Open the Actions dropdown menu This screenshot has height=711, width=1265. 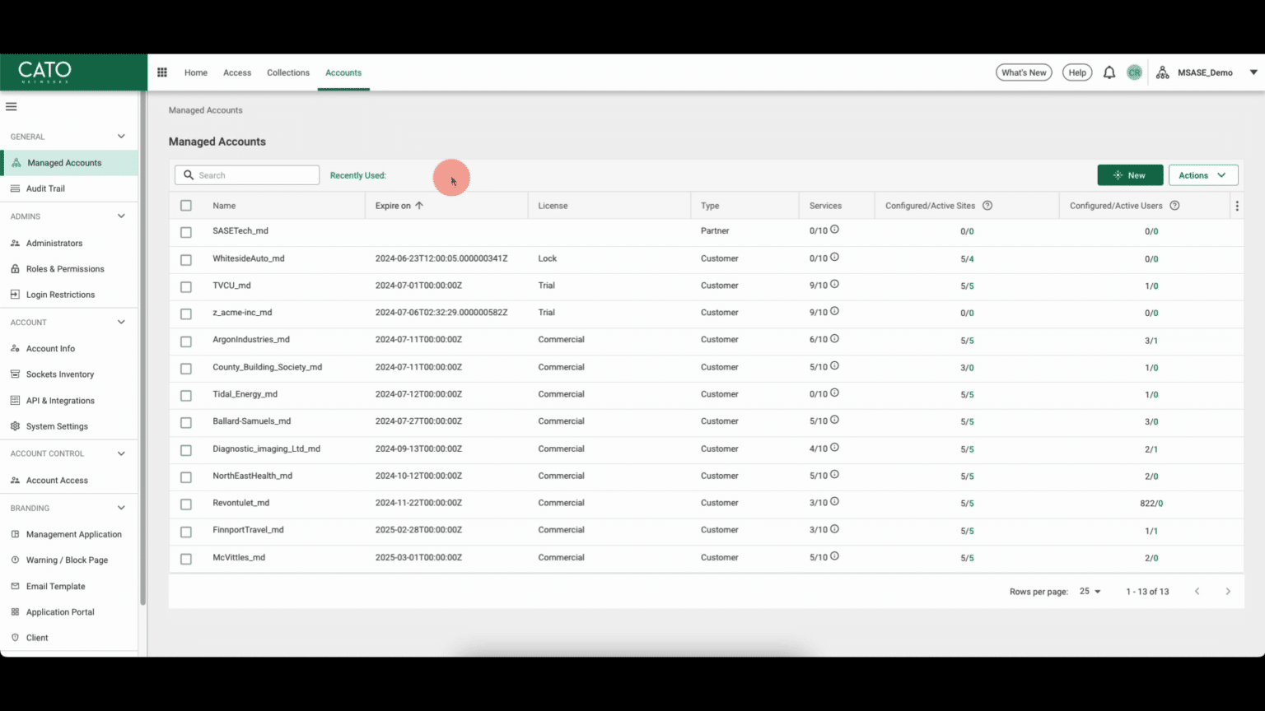pos(1202,174)
